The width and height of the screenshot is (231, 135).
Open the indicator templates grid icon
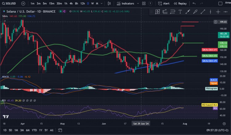[144, 3]
